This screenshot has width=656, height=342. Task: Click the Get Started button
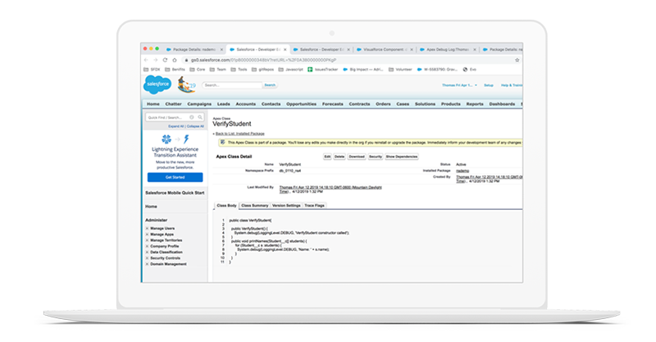(x=175, y=177)
